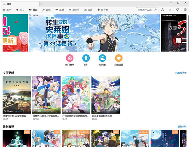Click the blue 索引 index icon

[x=86, y=58]
